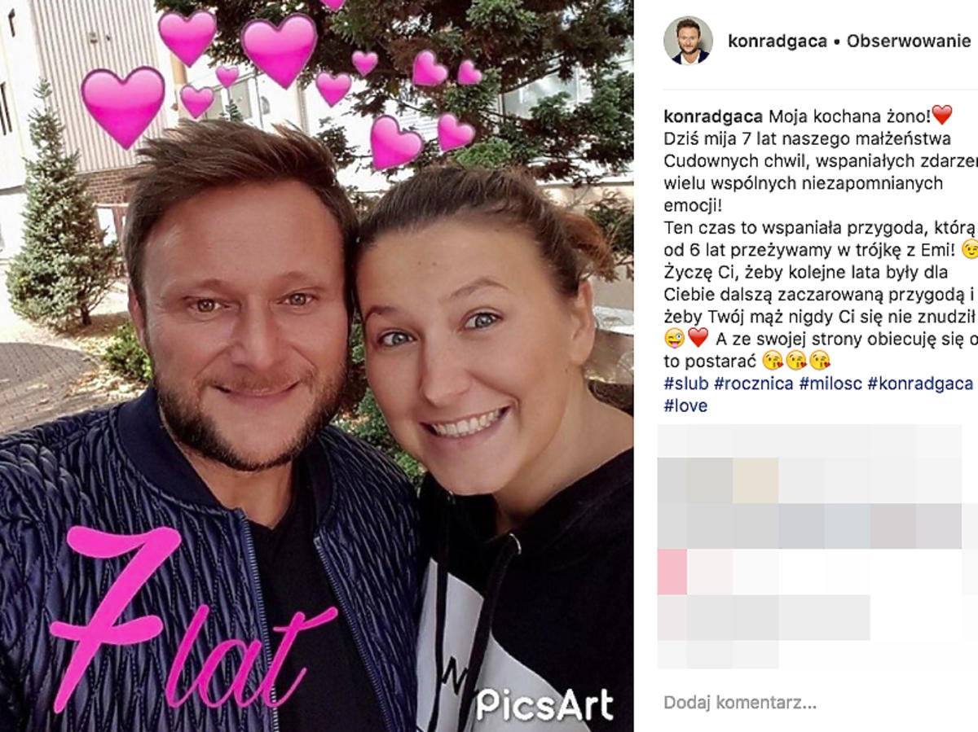
Task: Open the #milosc hashtag
Action: [x=830, y=384]
